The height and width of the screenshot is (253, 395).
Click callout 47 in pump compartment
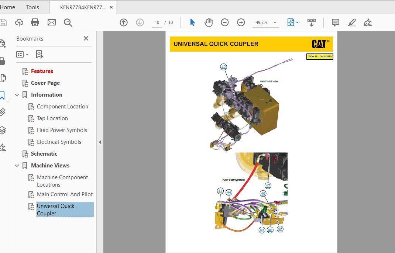(268, 186)
